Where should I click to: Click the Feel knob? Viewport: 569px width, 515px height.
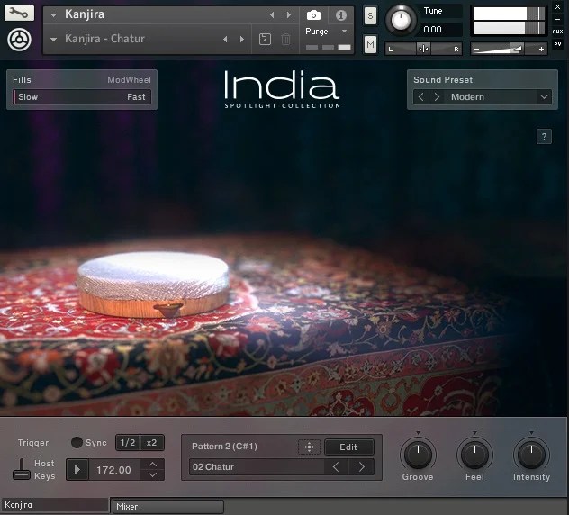[474, 455]
